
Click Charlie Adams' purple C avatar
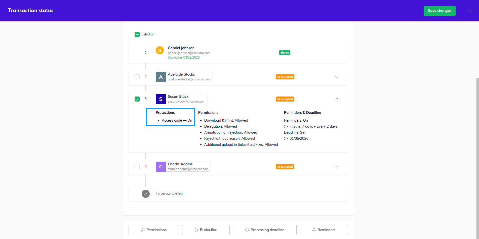click(x=161, y=167)
